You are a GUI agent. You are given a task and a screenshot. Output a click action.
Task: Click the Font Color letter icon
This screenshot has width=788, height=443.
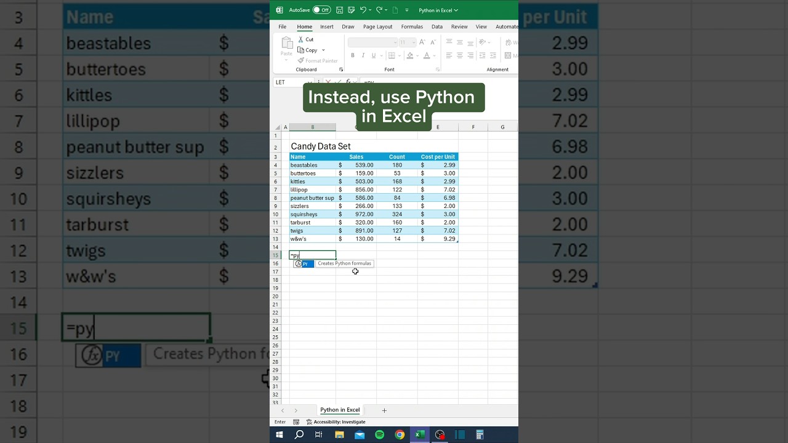pos(427,55)
